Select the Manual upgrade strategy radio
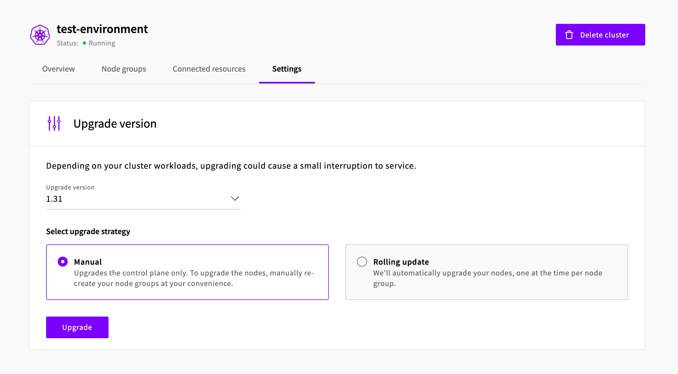 63,262
